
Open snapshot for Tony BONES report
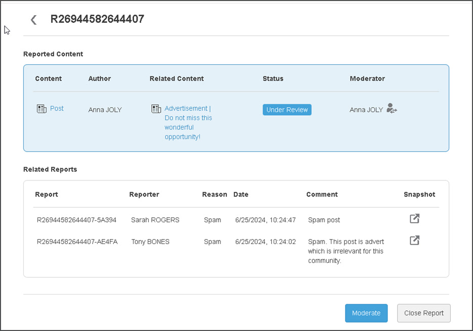[x=414, y=241]
